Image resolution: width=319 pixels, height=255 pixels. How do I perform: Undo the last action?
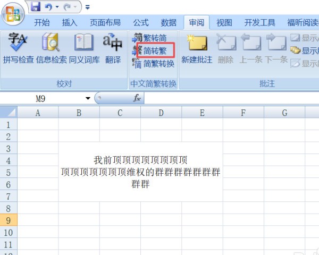(48, 7)
